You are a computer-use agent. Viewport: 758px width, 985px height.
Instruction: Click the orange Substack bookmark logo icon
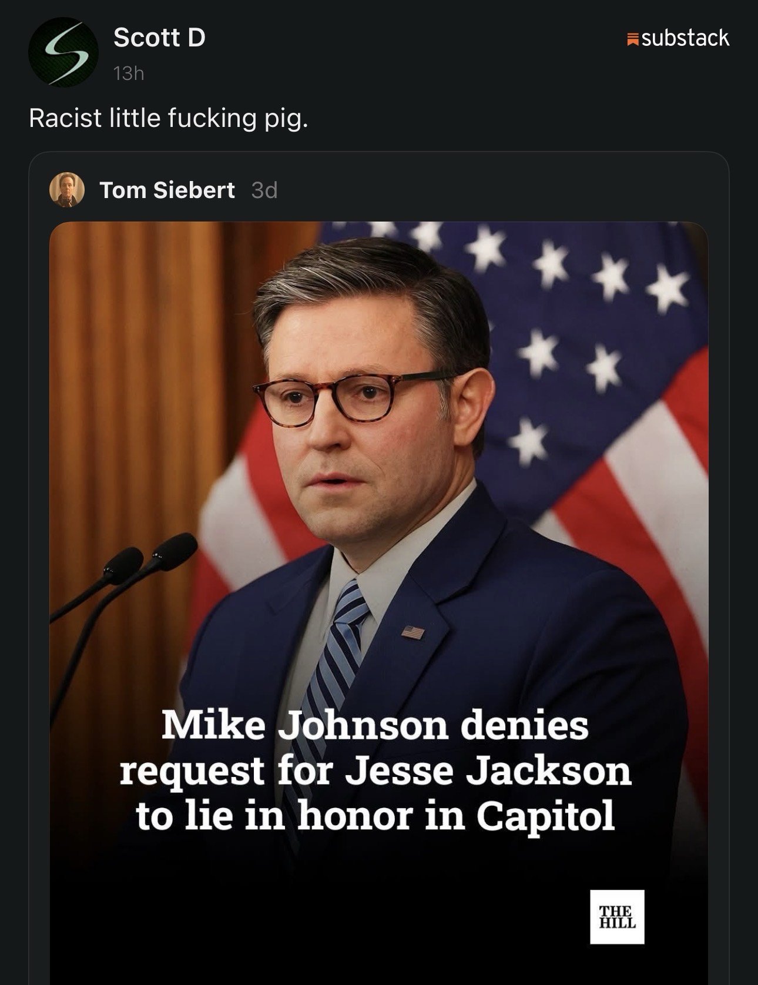click(632, 39)
